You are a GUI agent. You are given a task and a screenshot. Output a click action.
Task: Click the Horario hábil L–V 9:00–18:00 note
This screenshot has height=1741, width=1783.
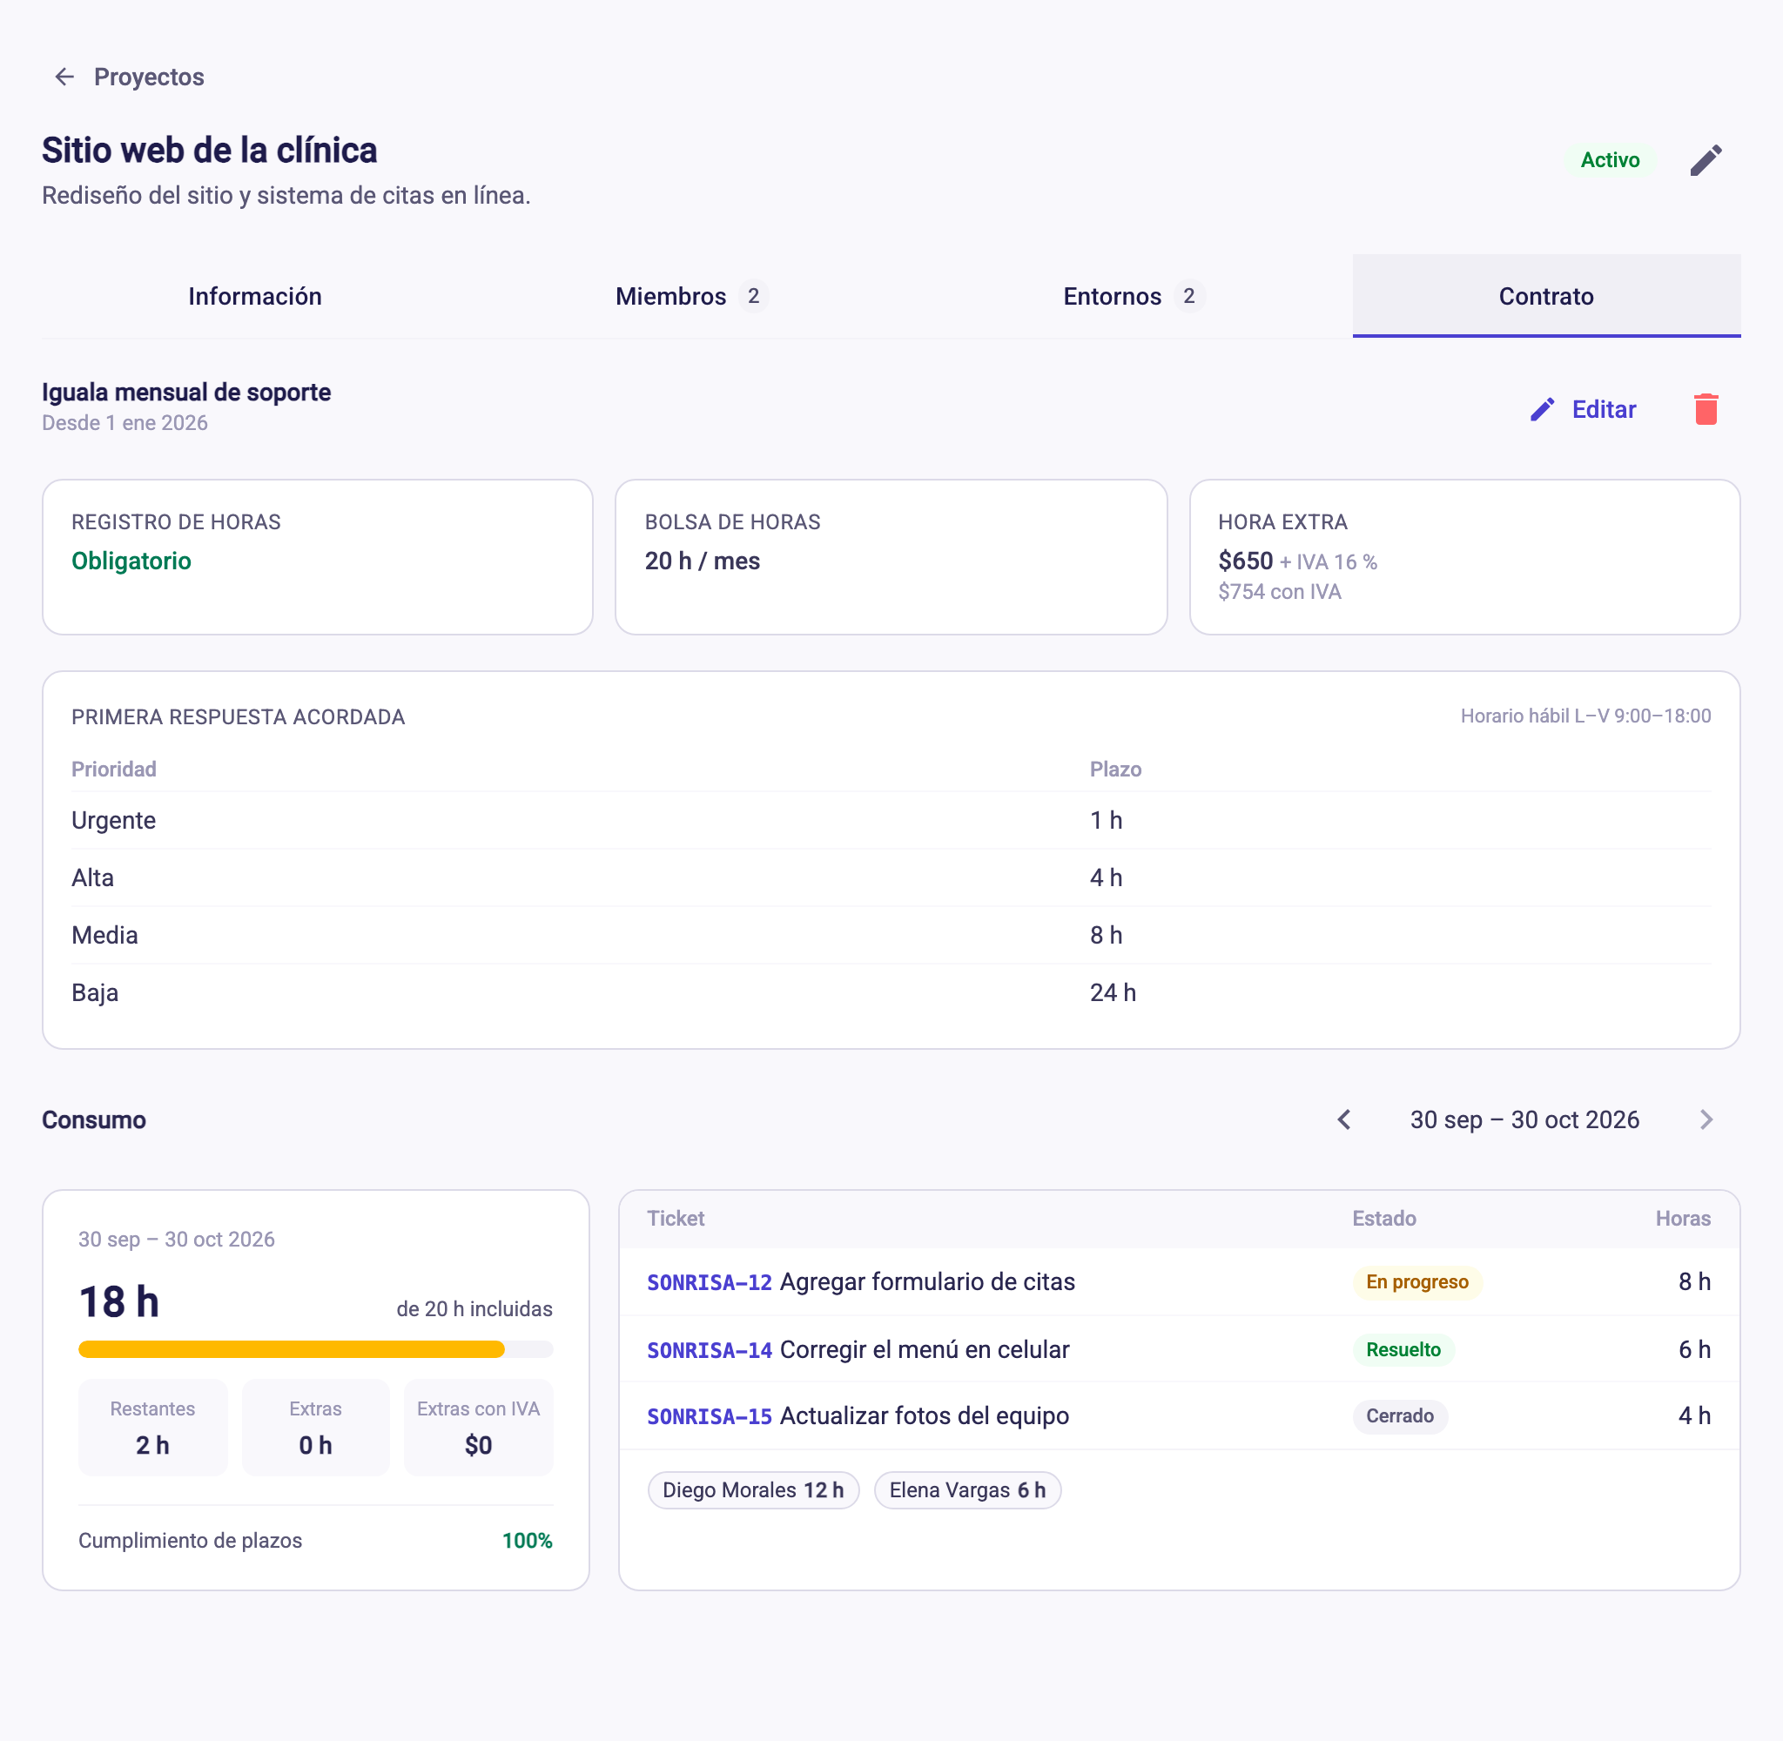[1585, 716]
